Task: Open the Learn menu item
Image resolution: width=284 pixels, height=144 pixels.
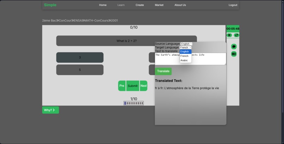Action: pyautogui.click(x=121, y=5)
